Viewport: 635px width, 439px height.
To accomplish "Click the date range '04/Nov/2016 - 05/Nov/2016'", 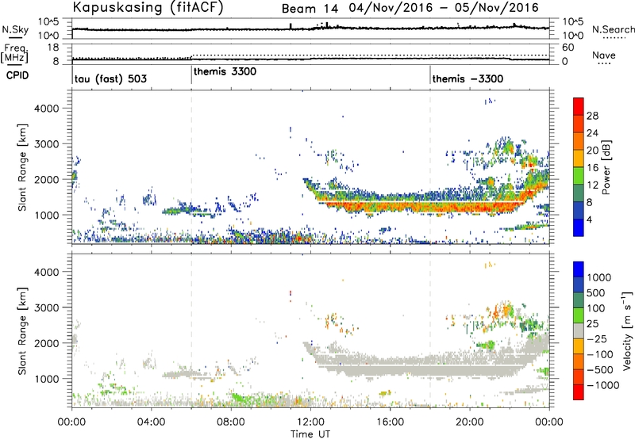I will [x=444, y=8].
